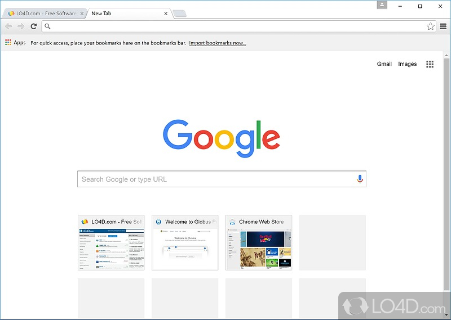Close the New Tab tab
Viewport: 451px width, 320px height.
pos(166,13)
